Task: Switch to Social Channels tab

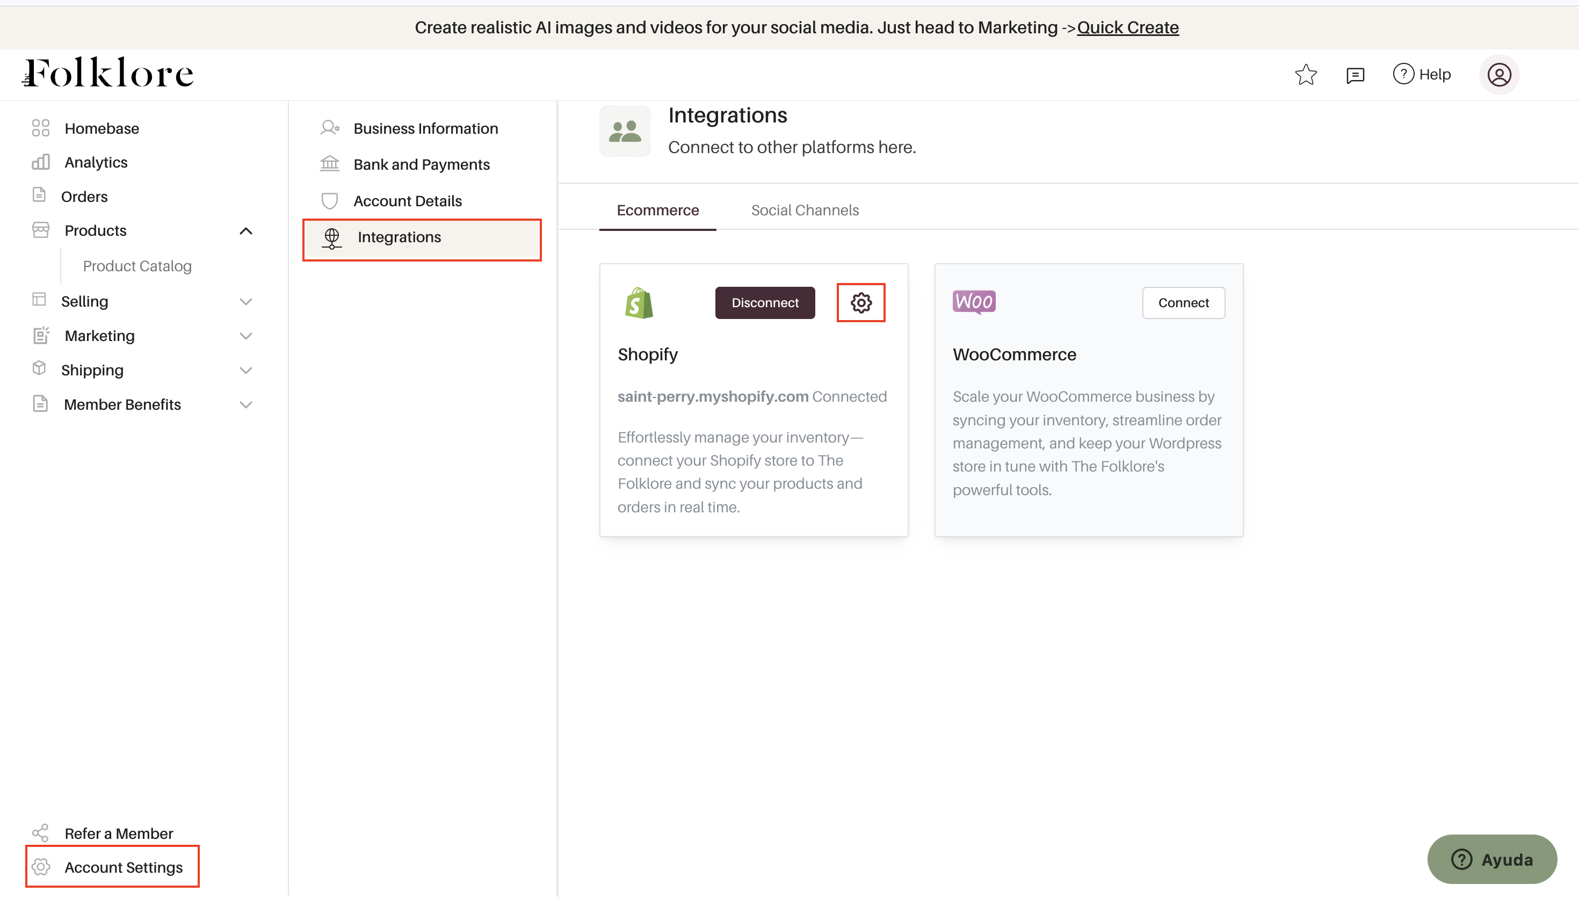Action: coord(805,210)
